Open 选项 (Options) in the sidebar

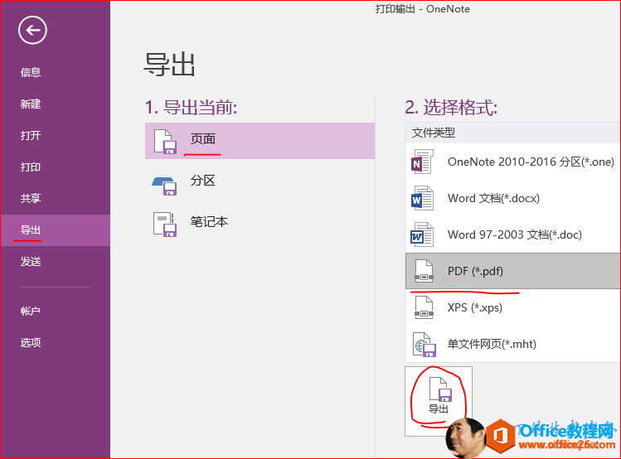[31, 343]
